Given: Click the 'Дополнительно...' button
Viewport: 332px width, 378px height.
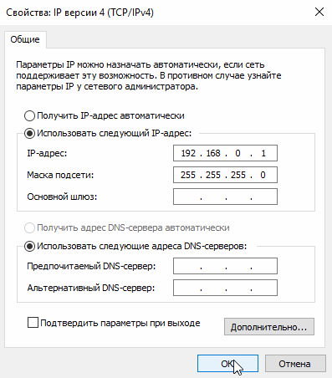Looking at the screenshot, I should 269,327.
